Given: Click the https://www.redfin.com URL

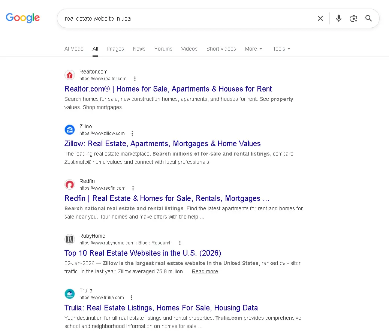Looking at the screenshot, I should click(x=102, y=188).
